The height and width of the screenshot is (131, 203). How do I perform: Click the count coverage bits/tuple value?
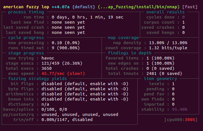pyautogui.click(x=168, y=48)
